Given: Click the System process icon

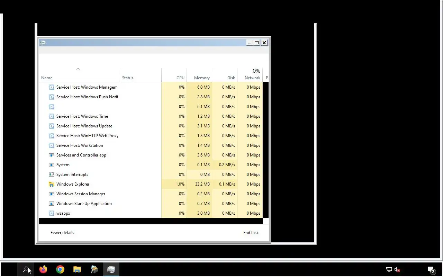Looking at the screenshot, I should 52,165.
